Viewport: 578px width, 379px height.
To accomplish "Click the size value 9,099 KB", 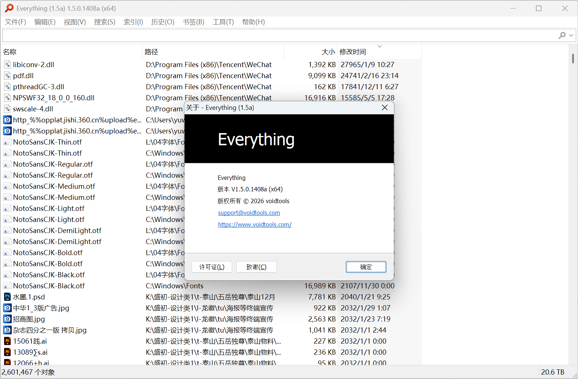I will (322, 76).
